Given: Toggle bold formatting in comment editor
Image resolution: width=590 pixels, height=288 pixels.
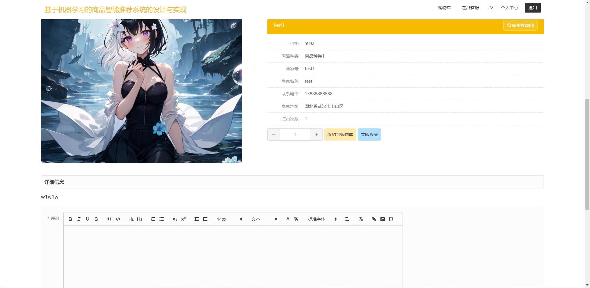Looking at the screenshot, I should tap(70, 219).
